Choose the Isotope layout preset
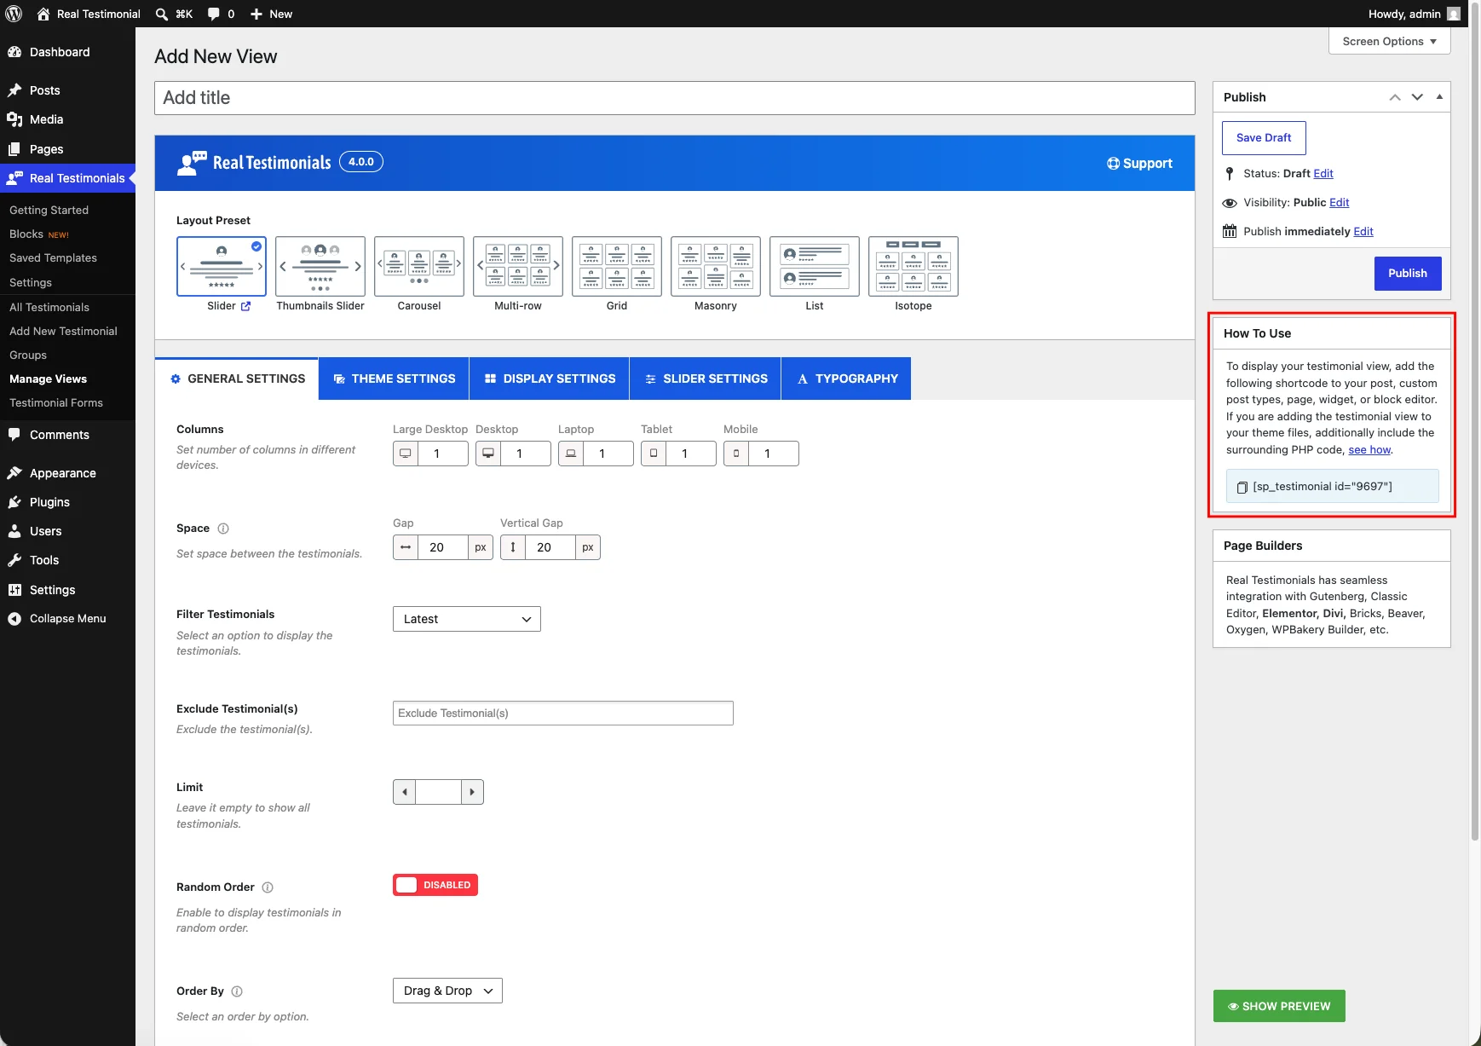 tap(913, 266)
